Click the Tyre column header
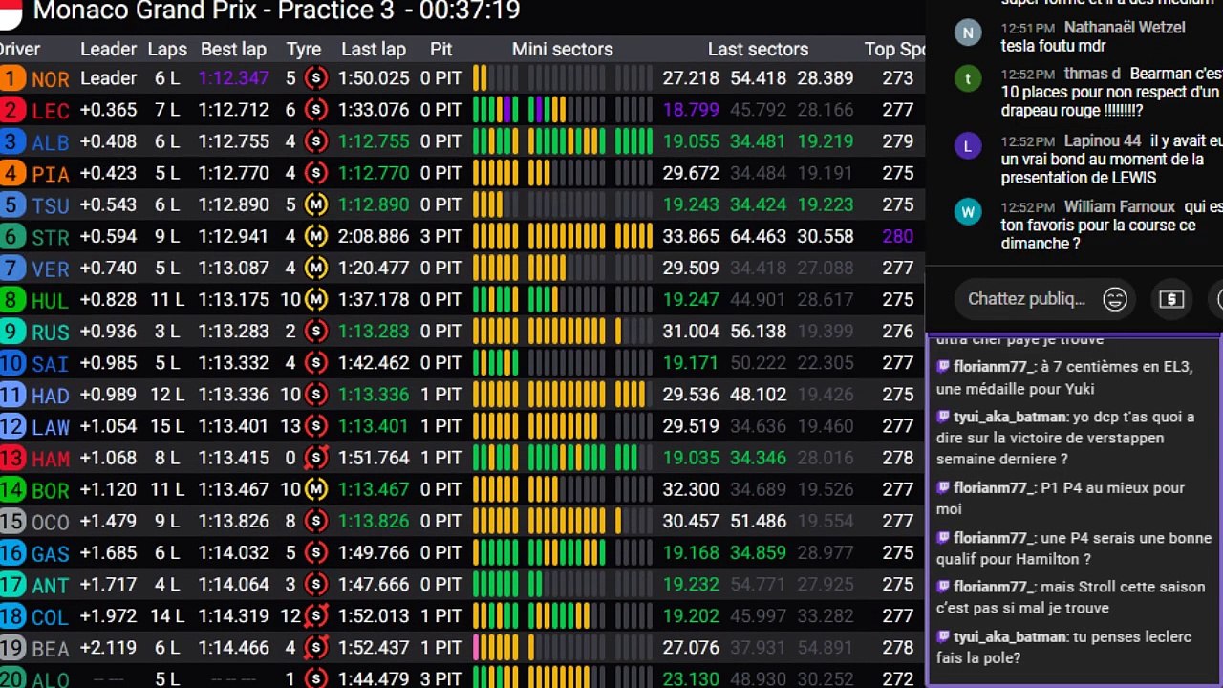The height and width of the screenshot is (688, 1223). 304,49
